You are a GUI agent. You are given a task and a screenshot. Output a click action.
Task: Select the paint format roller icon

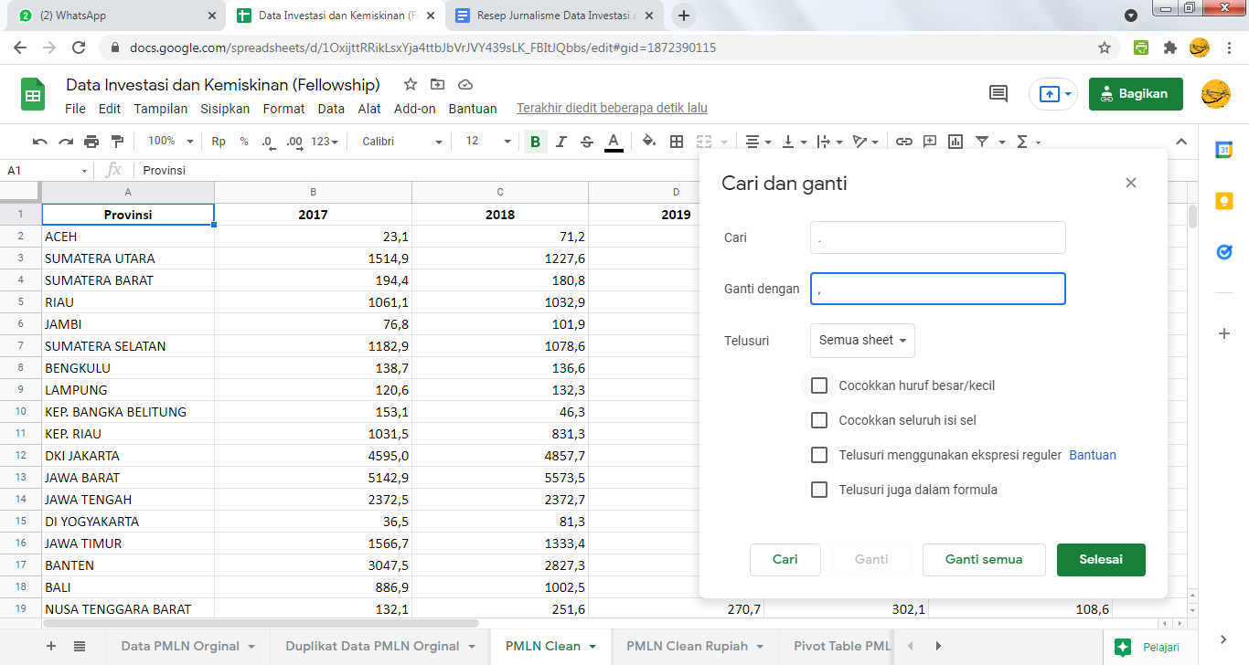pos(117,142)
